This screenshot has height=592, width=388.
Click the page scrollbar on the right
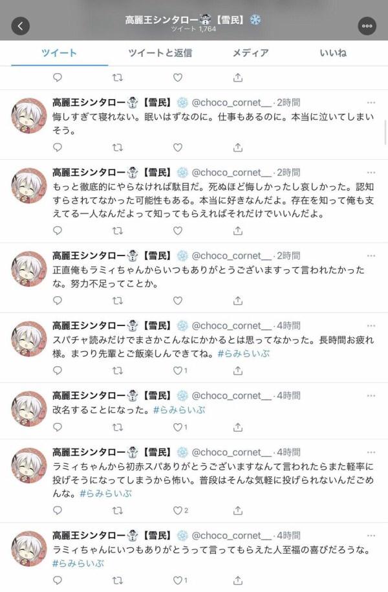click(385, 132)
